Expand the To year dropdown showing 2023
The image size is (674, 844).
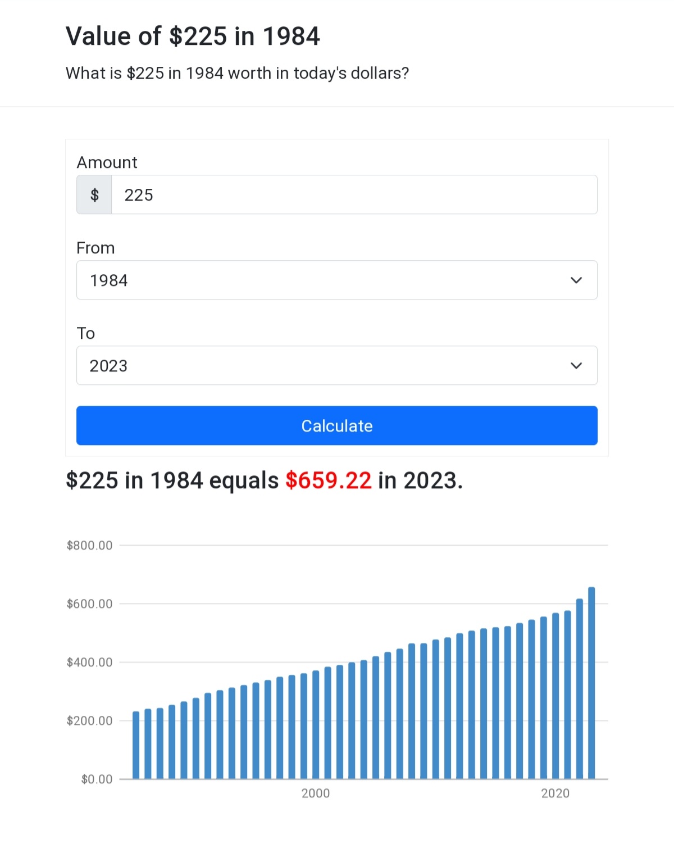tap(337, 366)
